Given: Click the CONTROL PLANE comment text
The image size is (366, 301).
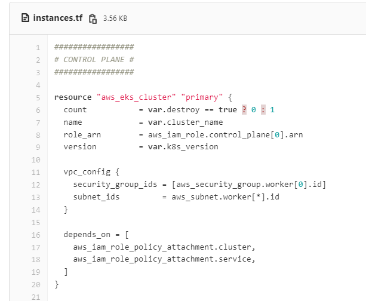Looking at the screenshot, I should click(94, 60).
